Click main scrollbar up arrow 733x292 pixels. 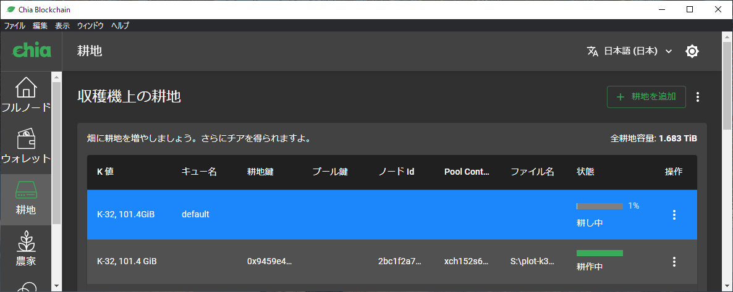click(x=727, y=36)
